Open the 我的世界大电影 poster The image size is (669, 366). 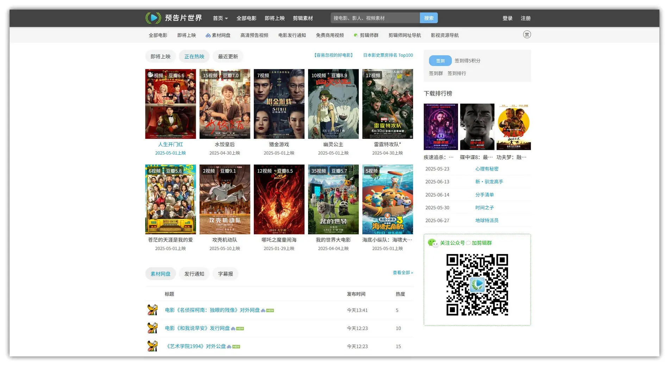pos(333,199)
